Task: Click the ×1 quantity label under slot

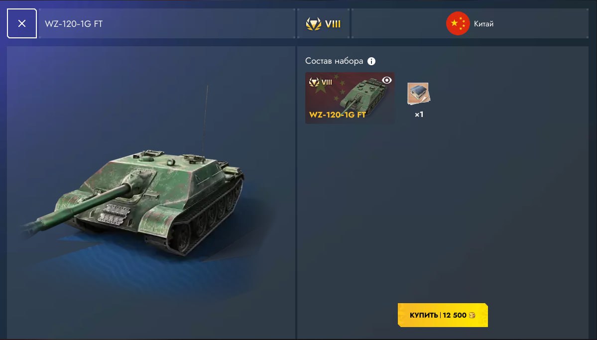Action: (x=419, y=114)
